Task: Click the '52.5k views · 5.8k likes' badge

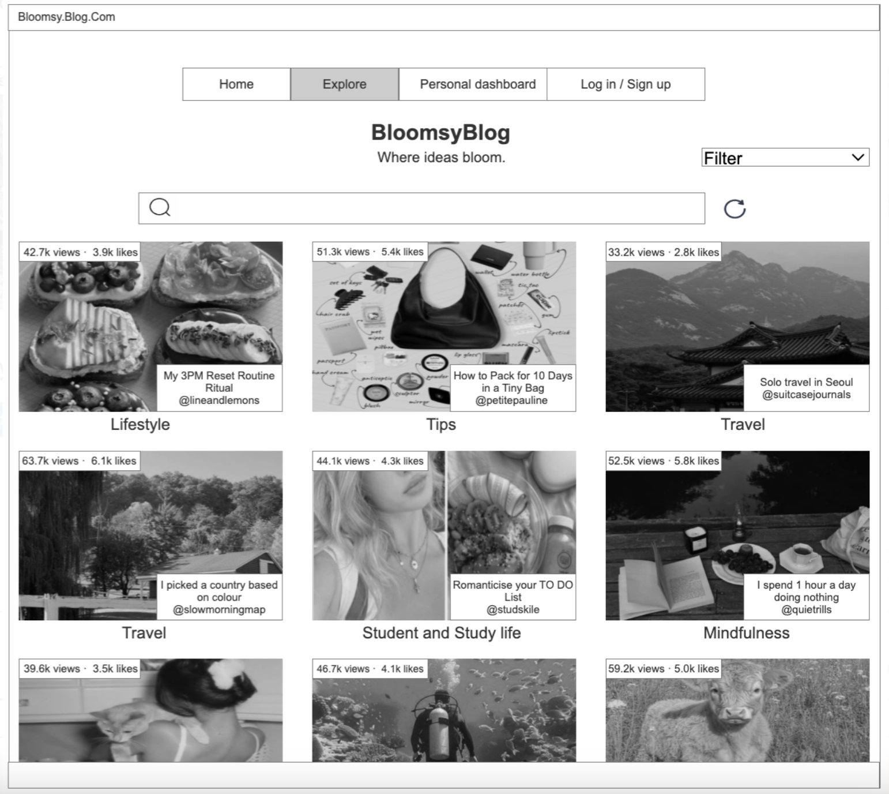Action: point(664,461)
